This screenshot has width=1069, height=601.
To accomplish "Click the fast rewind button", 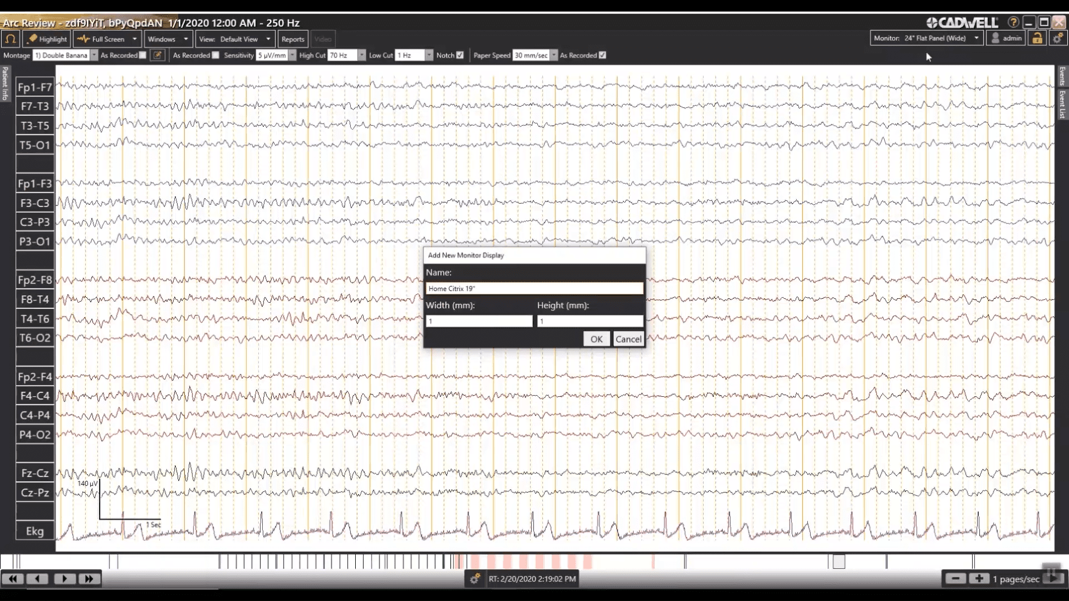I will tap(13, 579).
